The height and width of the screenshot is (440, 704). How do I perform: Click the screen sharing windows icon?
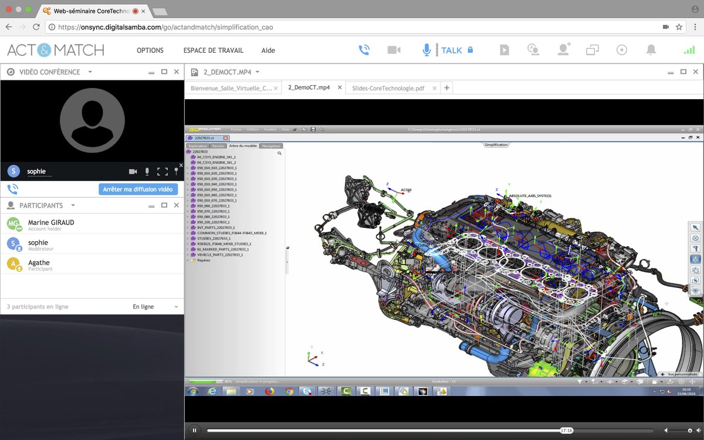click(593, 50)
